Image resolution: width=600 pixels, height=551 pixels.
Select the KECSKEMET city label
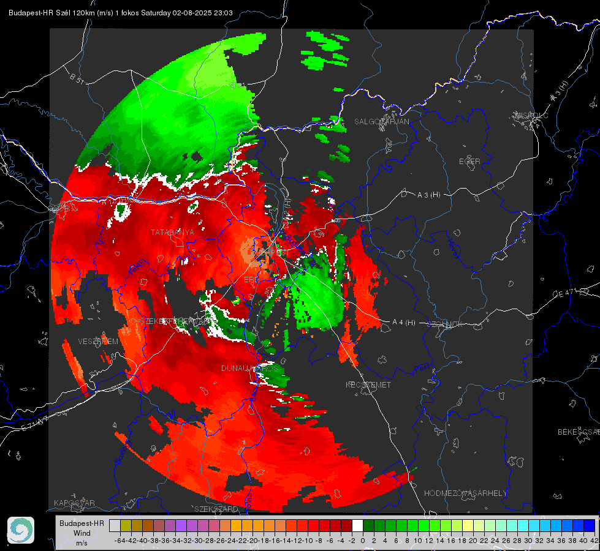click(x=368, y=384)
